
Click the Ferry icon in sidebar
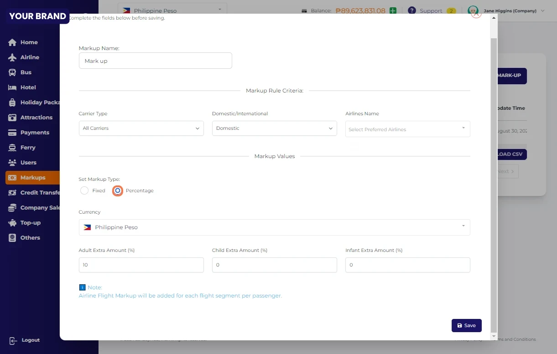click(x=12, y=148)
